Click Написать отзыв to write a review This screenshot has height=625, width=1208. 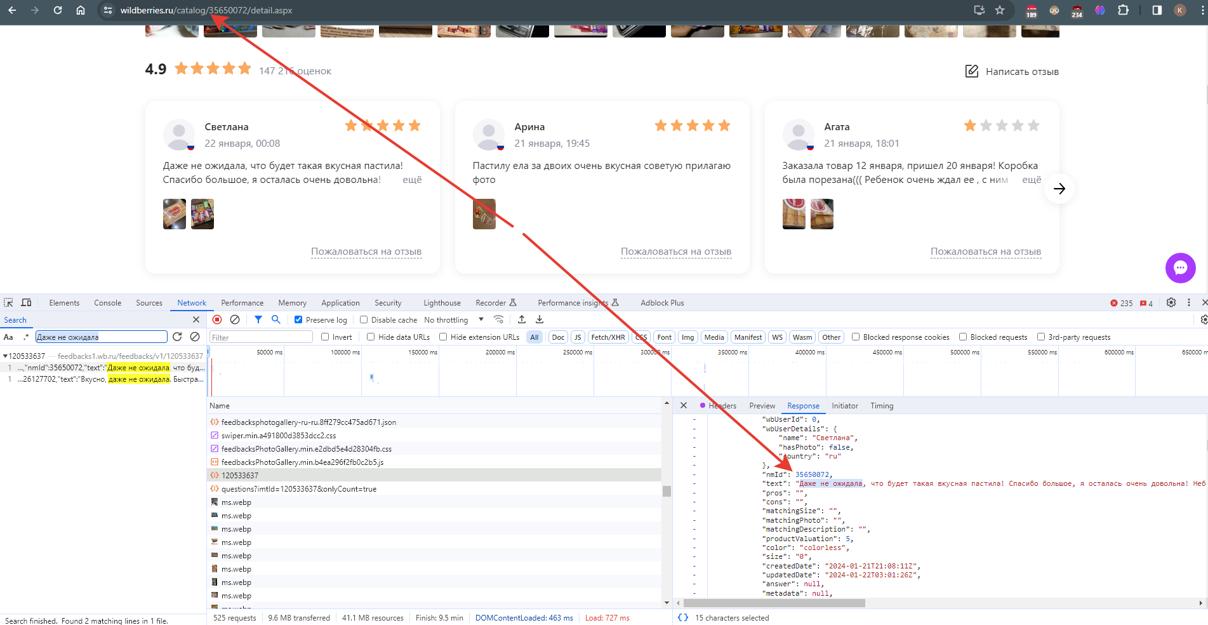coord(1012,71)
